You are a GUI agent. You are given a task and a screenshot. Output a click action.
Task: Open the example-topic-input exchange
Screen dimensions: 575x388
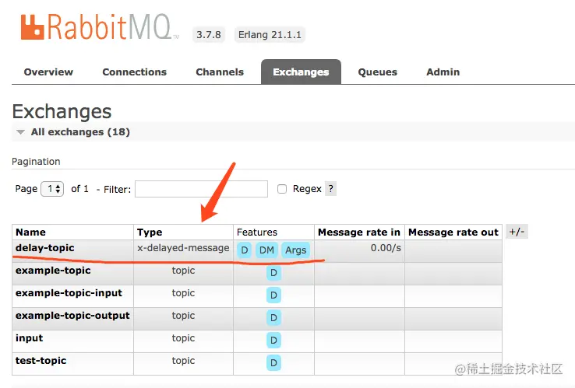(69, 293)
